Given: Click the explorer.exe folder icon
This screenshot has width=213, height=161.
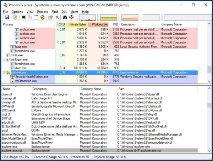Looking at the screenshot, I should [x=8, y=73].
